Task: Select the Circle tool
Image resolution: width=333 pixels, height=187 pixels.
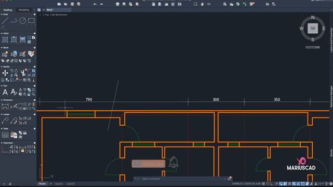Action: [22, 21]
